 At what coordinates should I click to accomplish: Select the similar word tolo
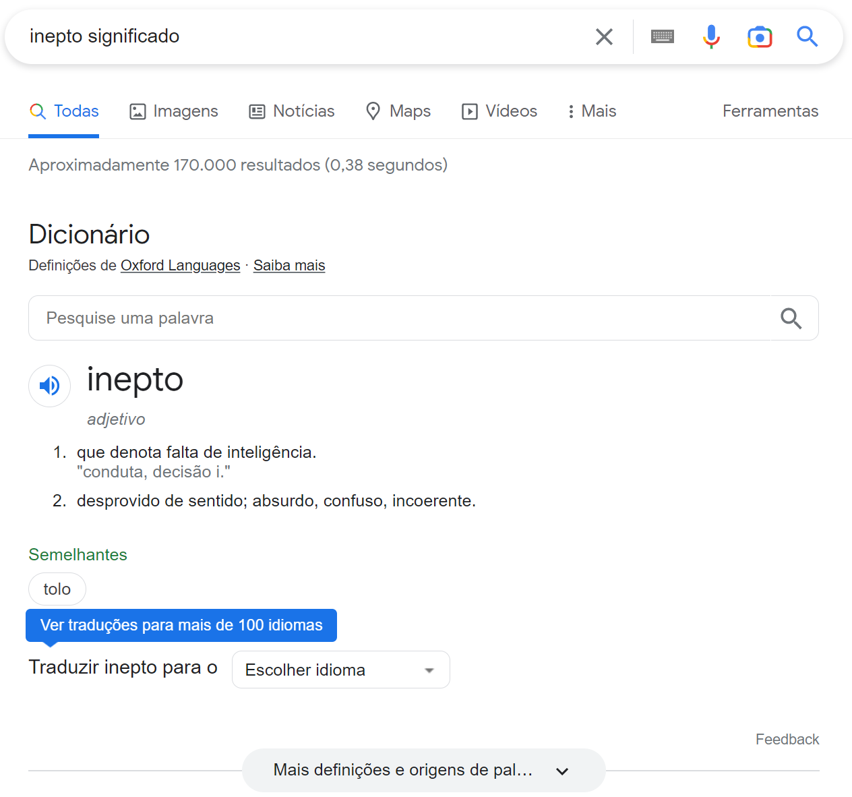pyautogui.click(x=57, y=589)
